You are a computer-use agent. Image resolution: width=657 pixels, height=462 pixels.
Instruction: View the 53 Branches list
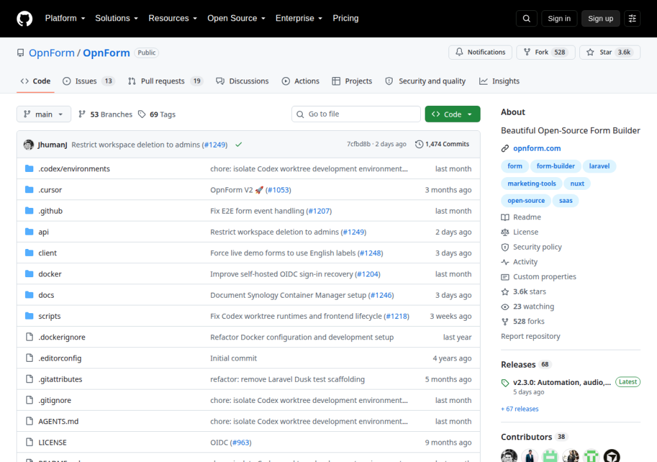105,114
